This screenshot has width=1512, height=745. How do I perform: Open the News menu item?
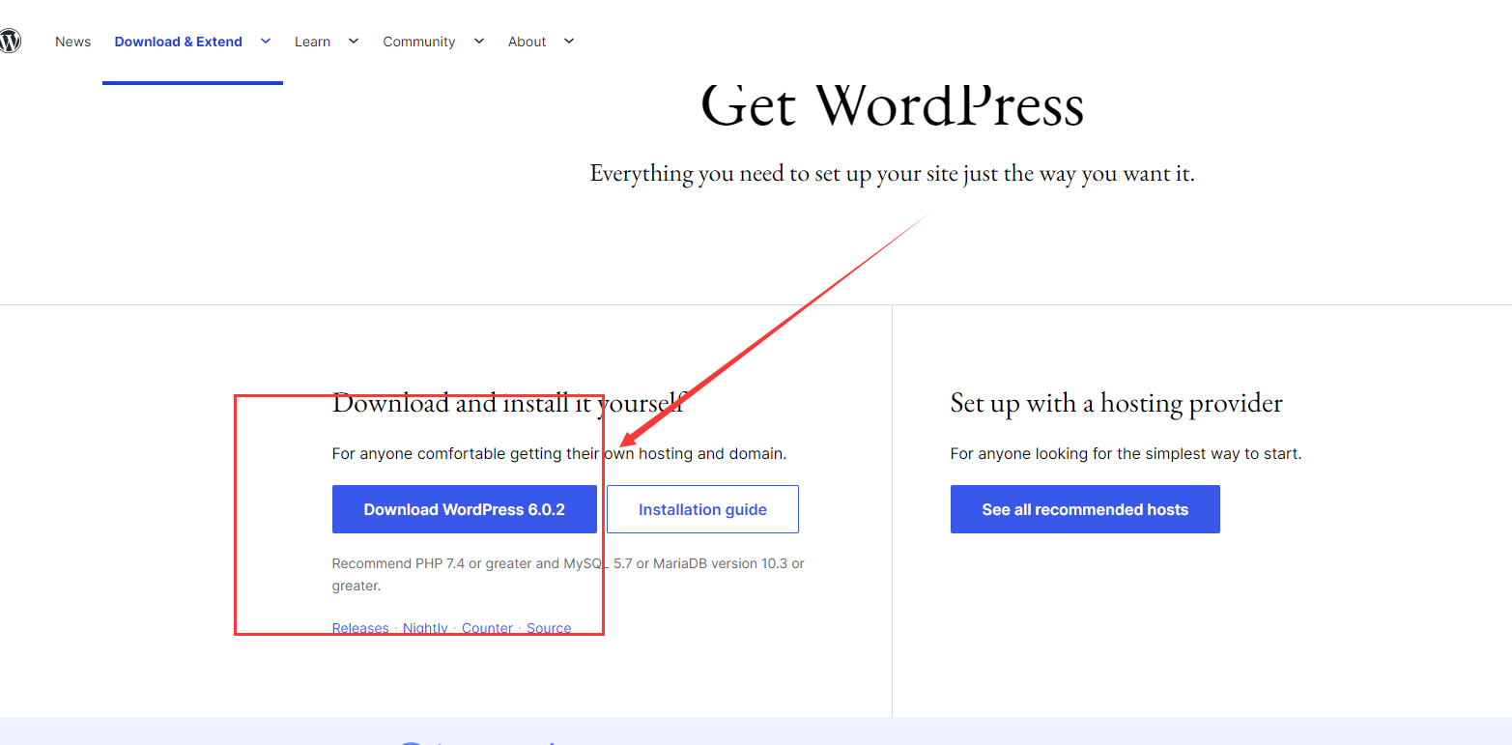pyautogui.click(x=72, y=42)
